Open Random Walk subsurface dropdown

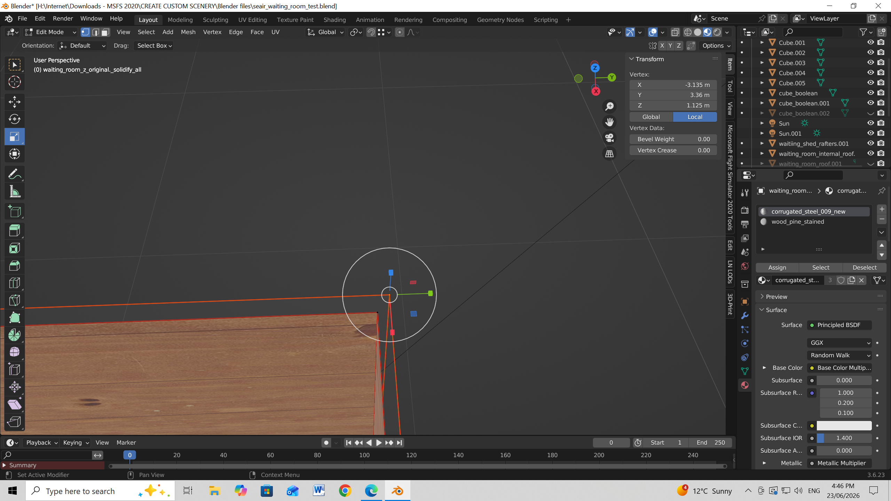click(839, 355)
